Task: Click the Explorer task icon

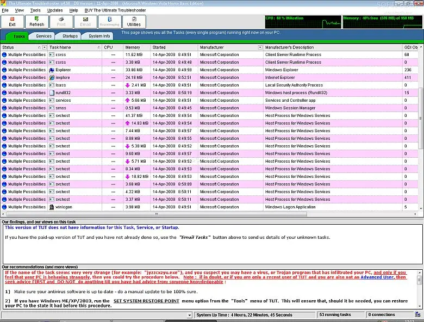Action: pyautogui.click(x=52, y=70)
